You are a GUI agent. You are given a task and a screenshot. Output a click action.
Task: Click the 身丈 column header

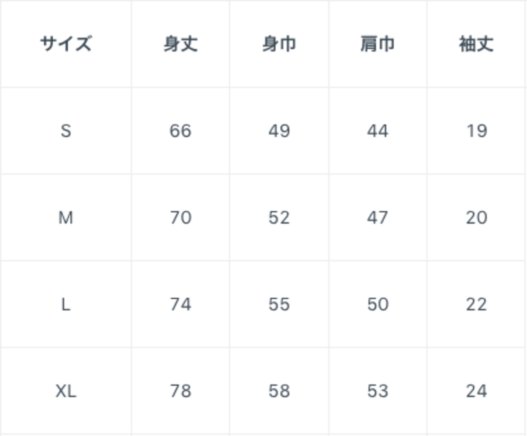(181, 44)
